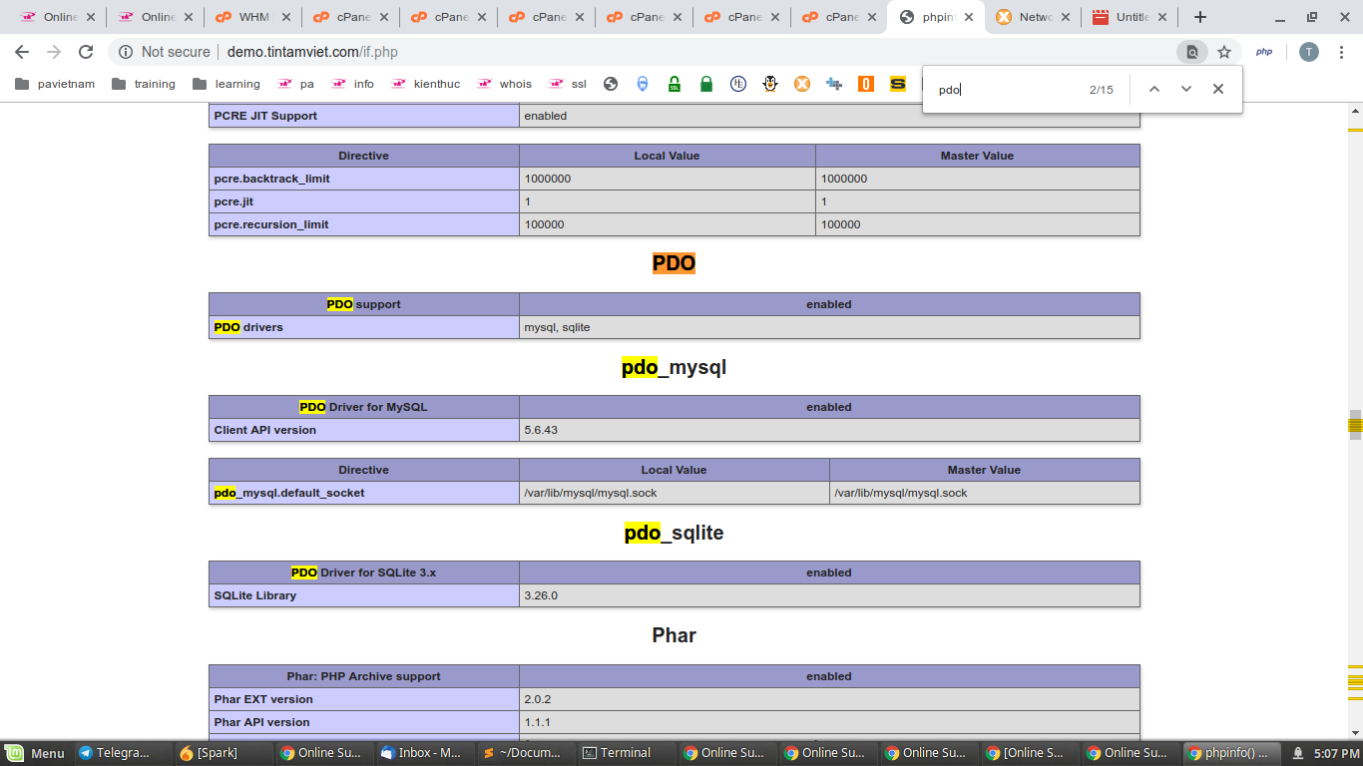Close the find-in-page bar
The width and height of the screenshot is (1363, 766).
[x=1218, y=89]
